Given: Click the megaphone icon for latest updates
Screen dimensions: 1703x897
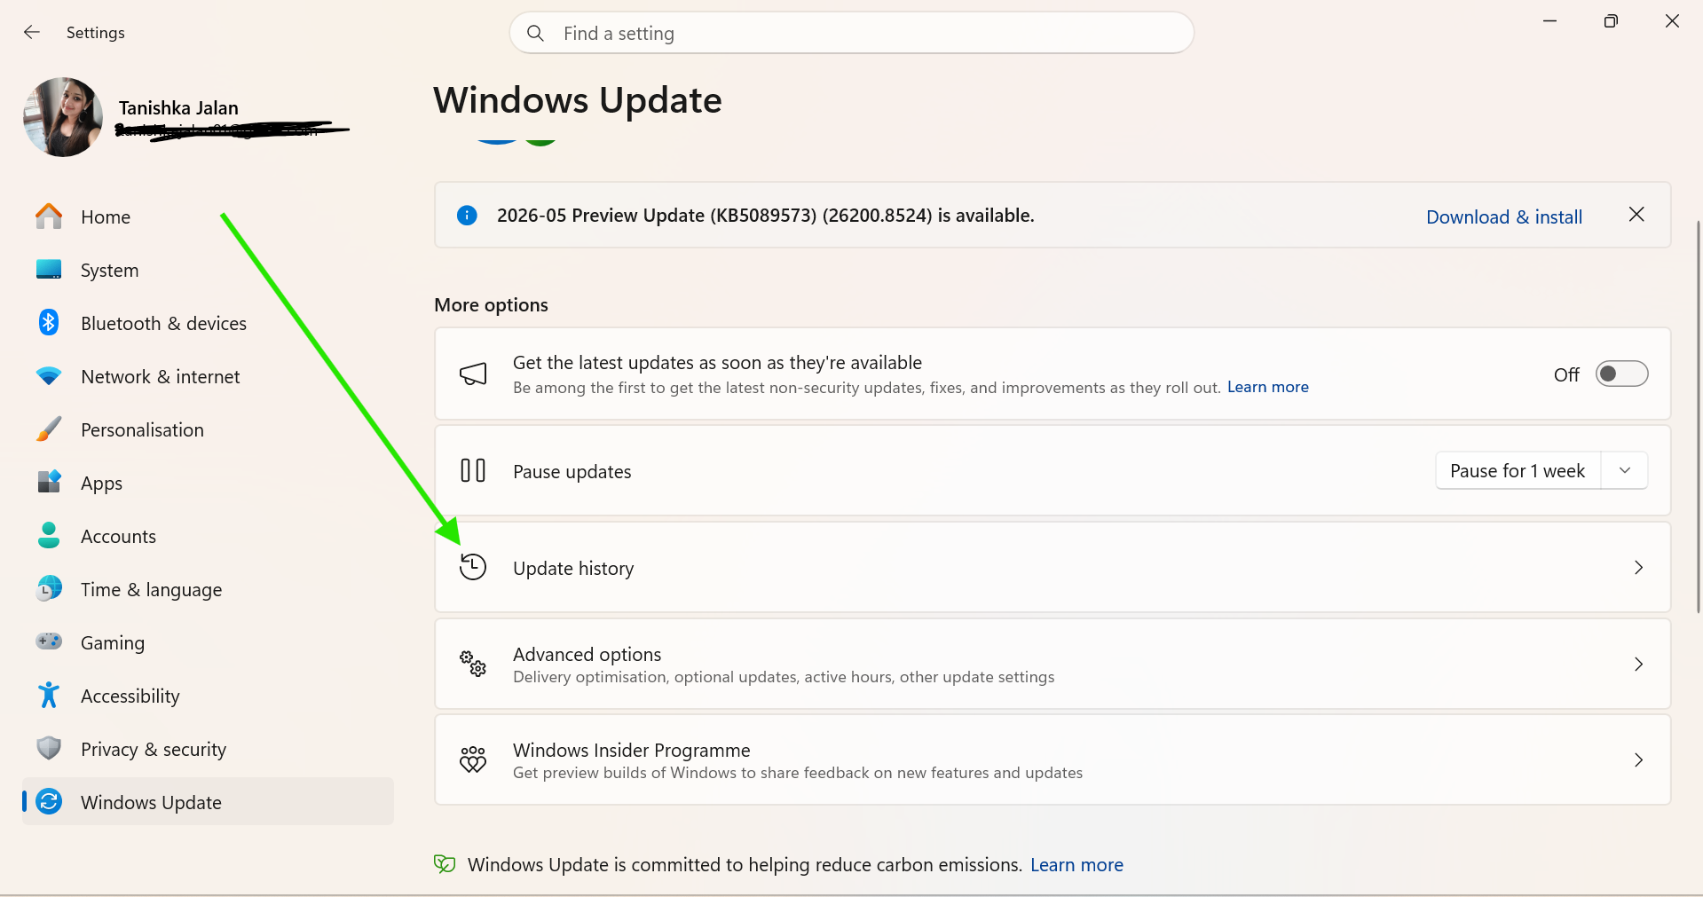Looking at the screenshot, I should click(x=473, y=374).
